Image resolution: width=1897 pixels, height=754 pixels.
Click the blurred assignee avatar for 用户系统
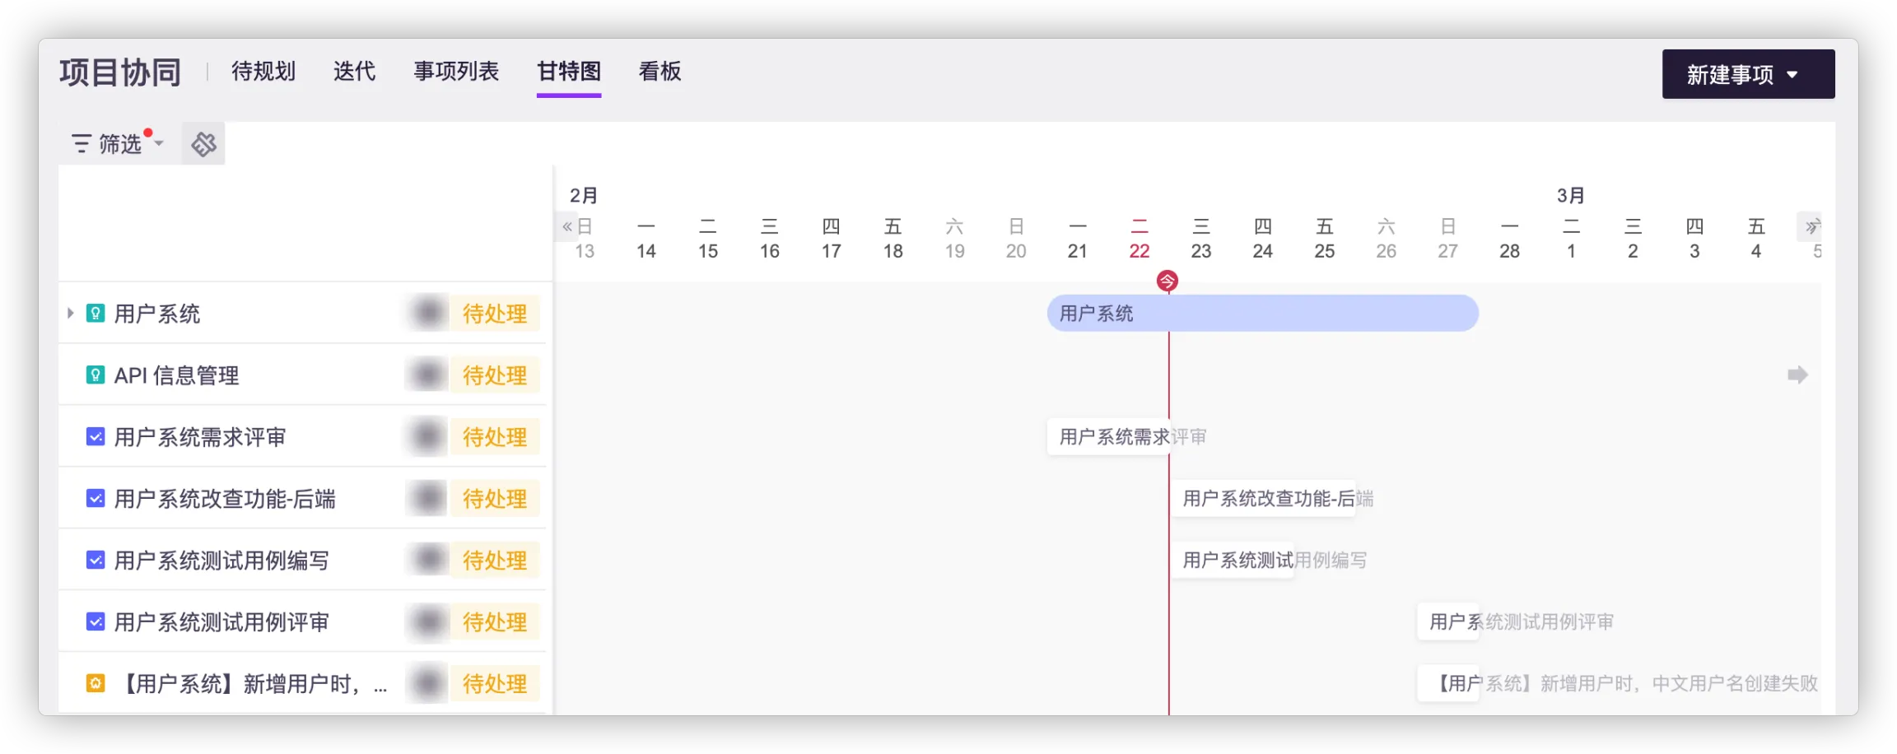(427, 314)
